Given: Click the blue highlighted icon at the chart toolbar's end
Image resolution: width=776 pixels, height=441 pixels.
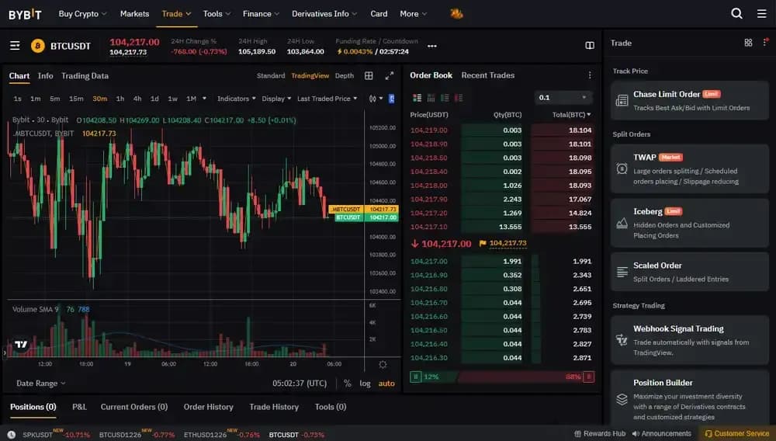Looking at the screenshot, I should tap(391, 99).
